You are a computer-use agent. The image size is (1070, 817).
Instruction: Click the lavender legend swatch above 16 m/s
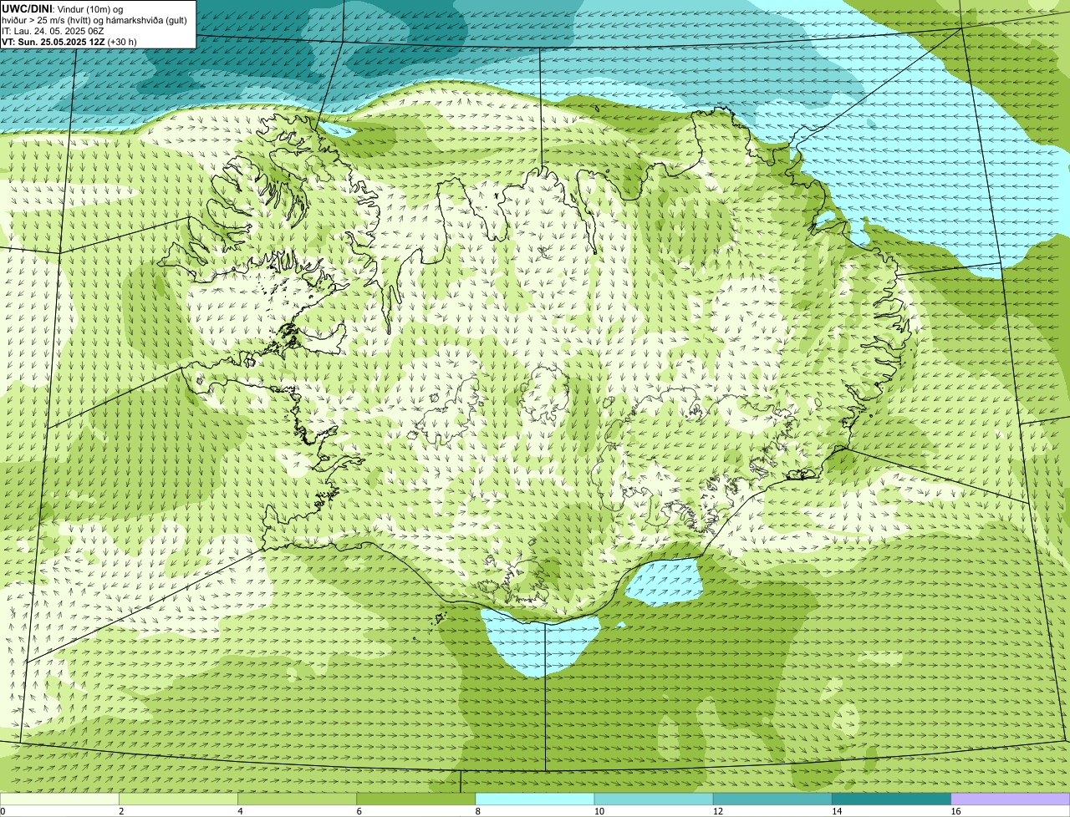coord(1011,799)
